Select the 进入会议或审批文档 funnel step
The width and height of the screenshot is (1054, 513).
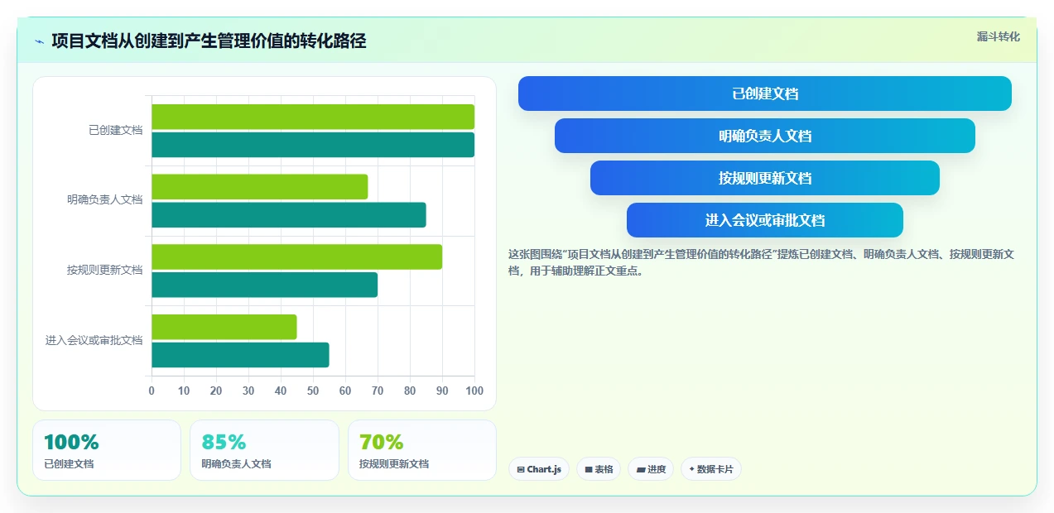pos(765,220)
